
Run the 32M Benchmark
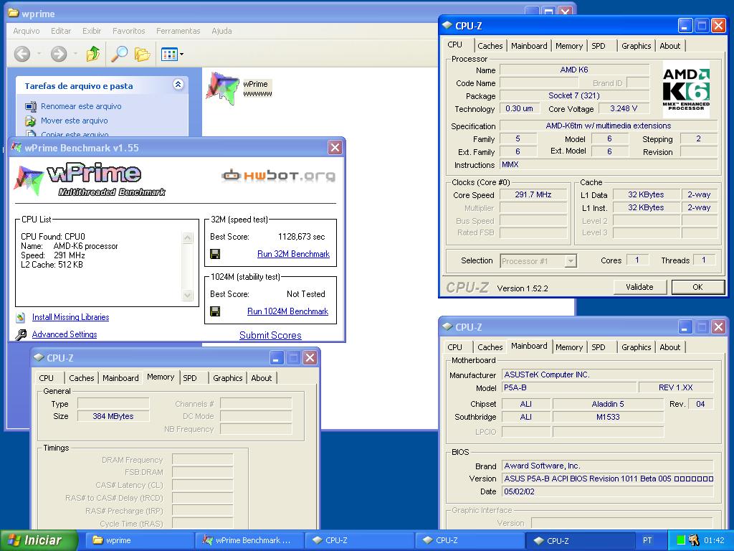[293, 254]
